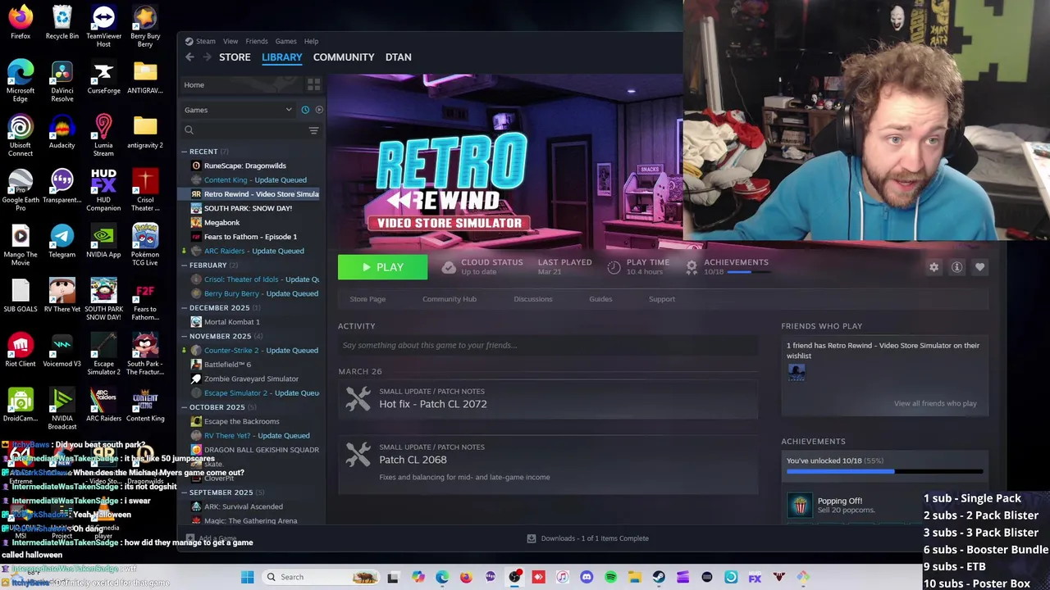Open Guides link
The height and width of the screenshot is (590, 1050).
click(x=600, y=299)
